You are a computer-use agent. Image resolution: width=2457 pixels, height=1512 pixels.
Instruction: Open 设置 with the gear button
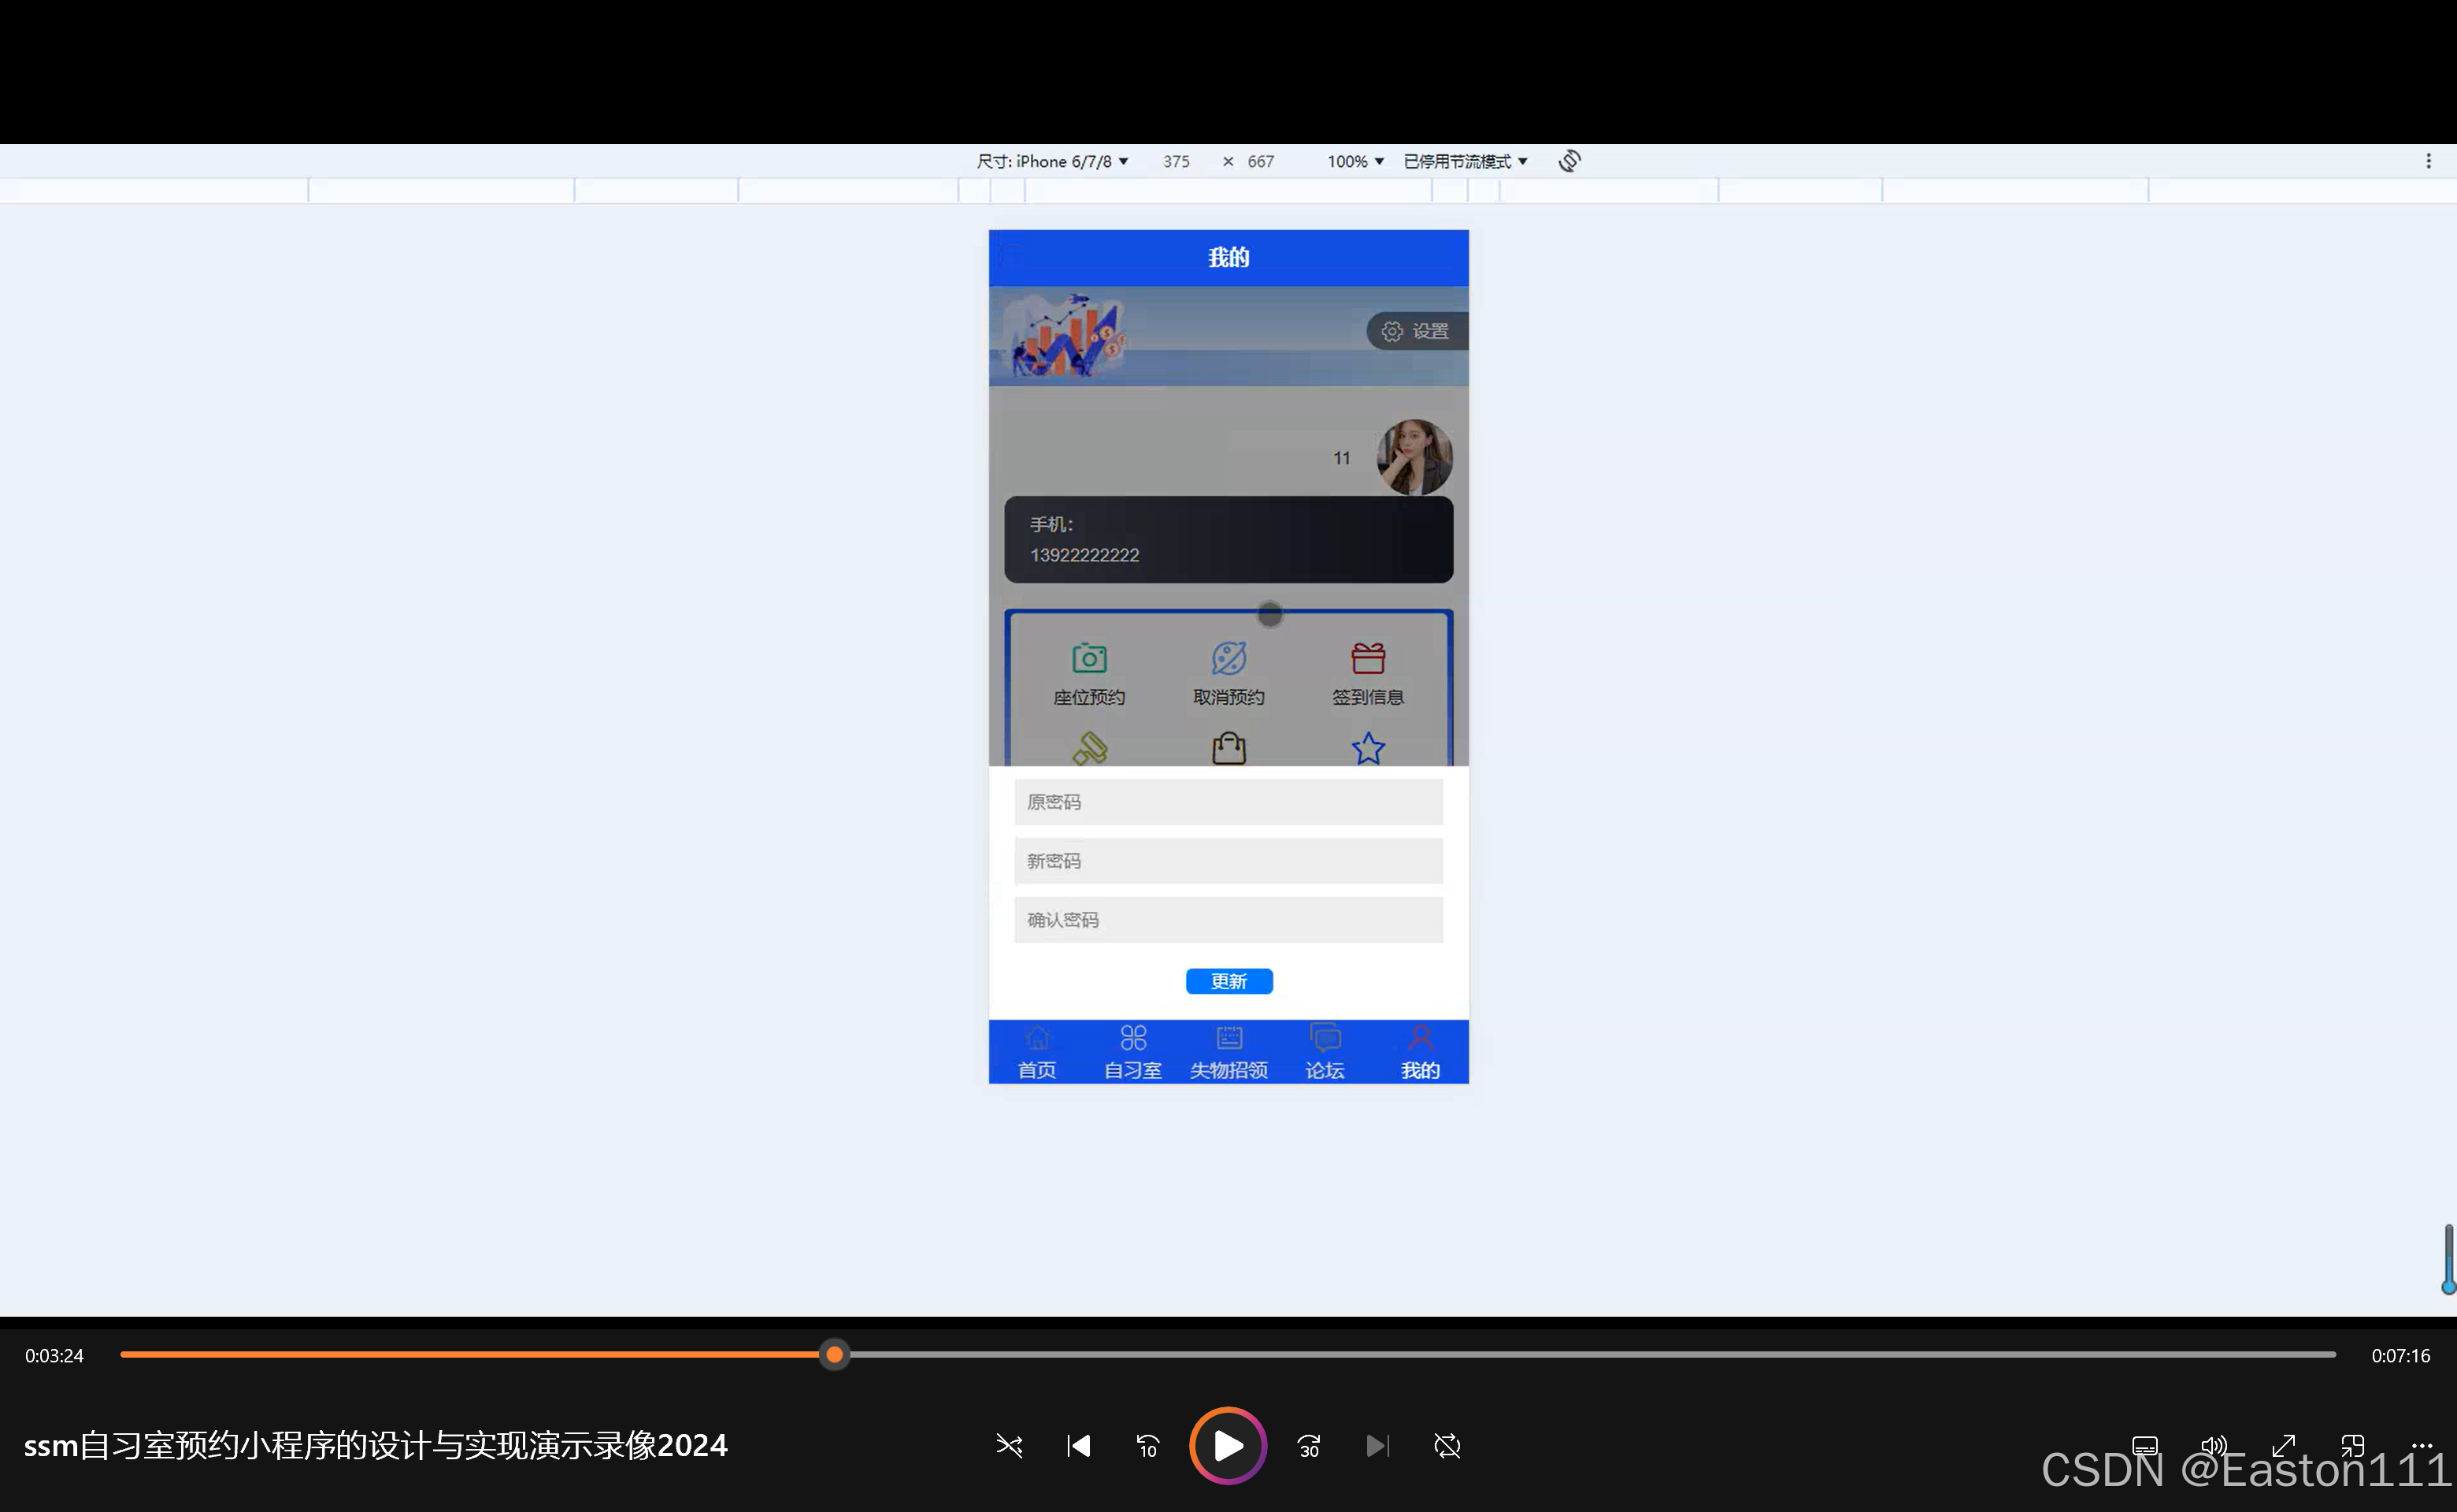click(1415, 331)
